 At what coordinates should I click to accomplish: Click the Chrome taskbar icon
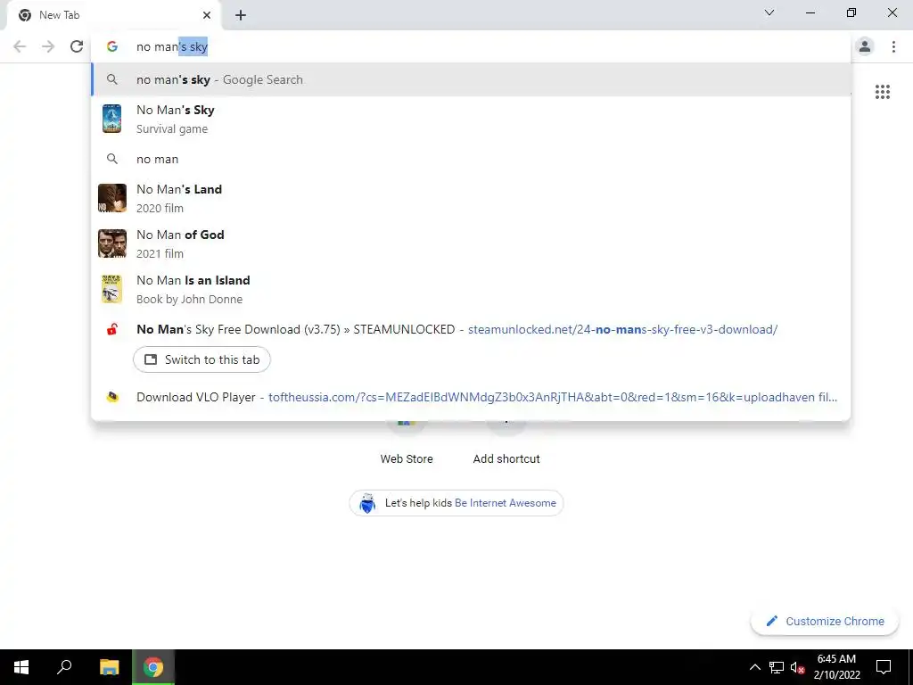(153, 667)
